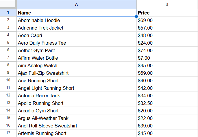Click the blue fill handle dot
Viewport: 198px width, 137px height.
coord(136,17)
